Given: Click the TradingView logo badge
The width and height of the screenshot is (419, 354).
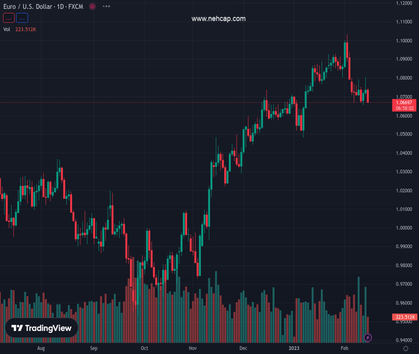Looking at the screenshot, I should 42,329.
